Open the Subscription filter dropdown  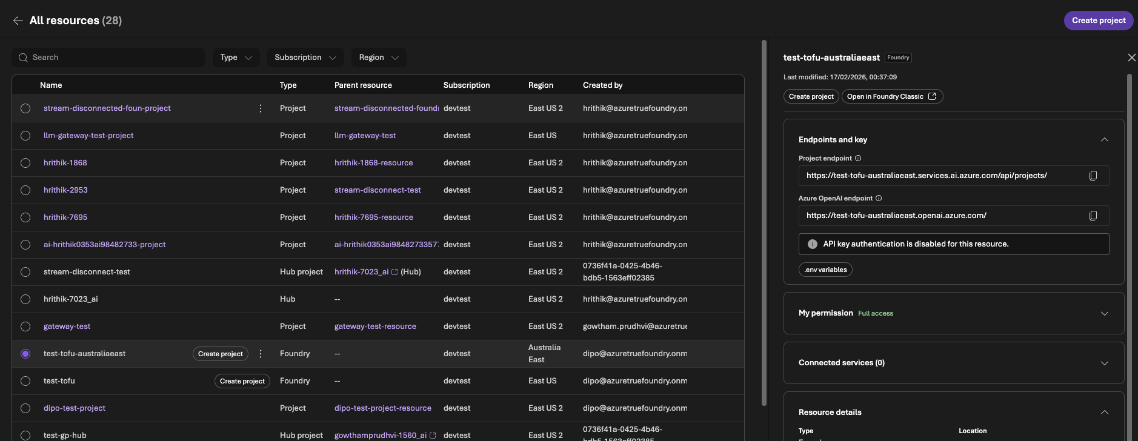(305, 58)
